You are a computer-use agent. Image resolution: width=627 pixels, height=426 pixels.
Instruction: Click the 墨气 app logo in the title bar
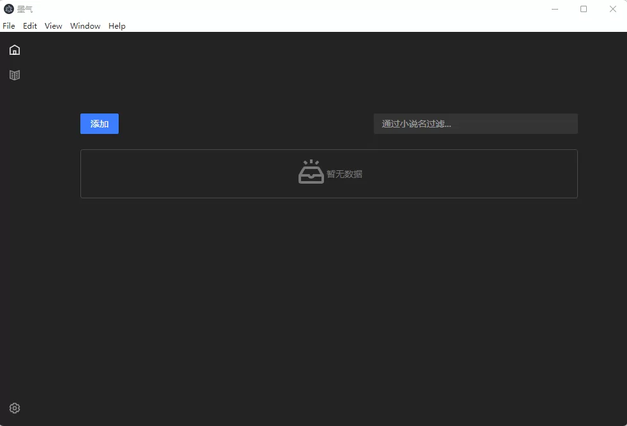(8, 9)
